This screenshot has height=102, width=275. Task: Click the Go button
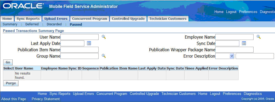(8, 62)
